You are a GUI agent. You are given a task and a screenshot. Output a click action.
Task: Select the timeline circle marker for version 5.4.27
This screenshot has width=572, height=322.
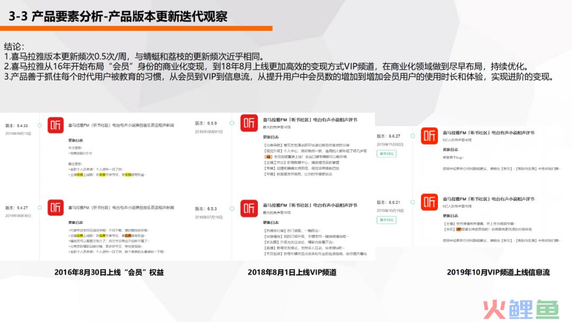40,208
